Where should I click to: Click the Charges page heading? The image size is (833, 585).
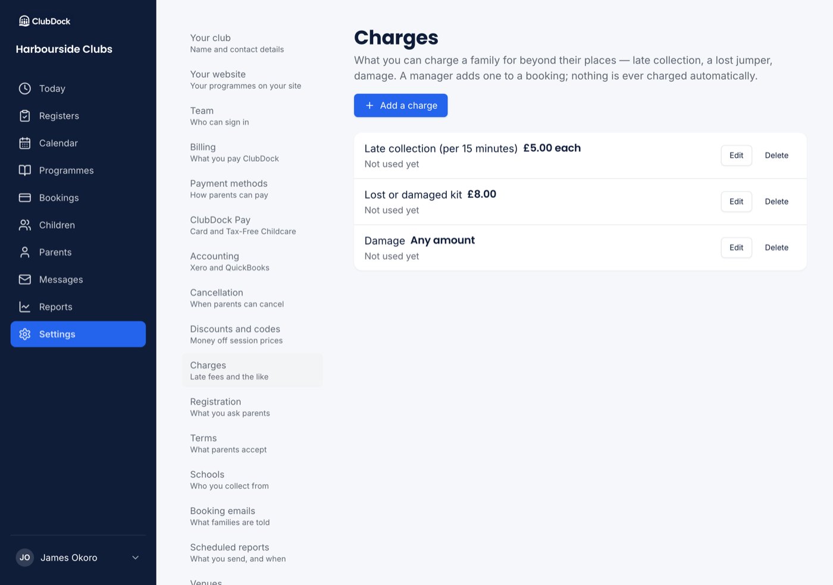[x=396, y=37]
